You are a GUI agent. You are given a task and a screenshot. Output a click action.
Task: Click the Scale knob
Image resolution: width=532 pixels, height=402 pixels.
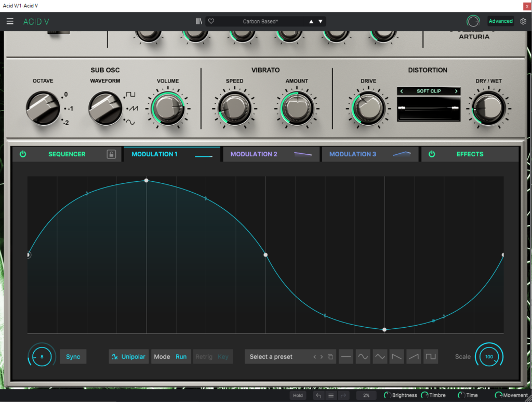coord(489,357)
